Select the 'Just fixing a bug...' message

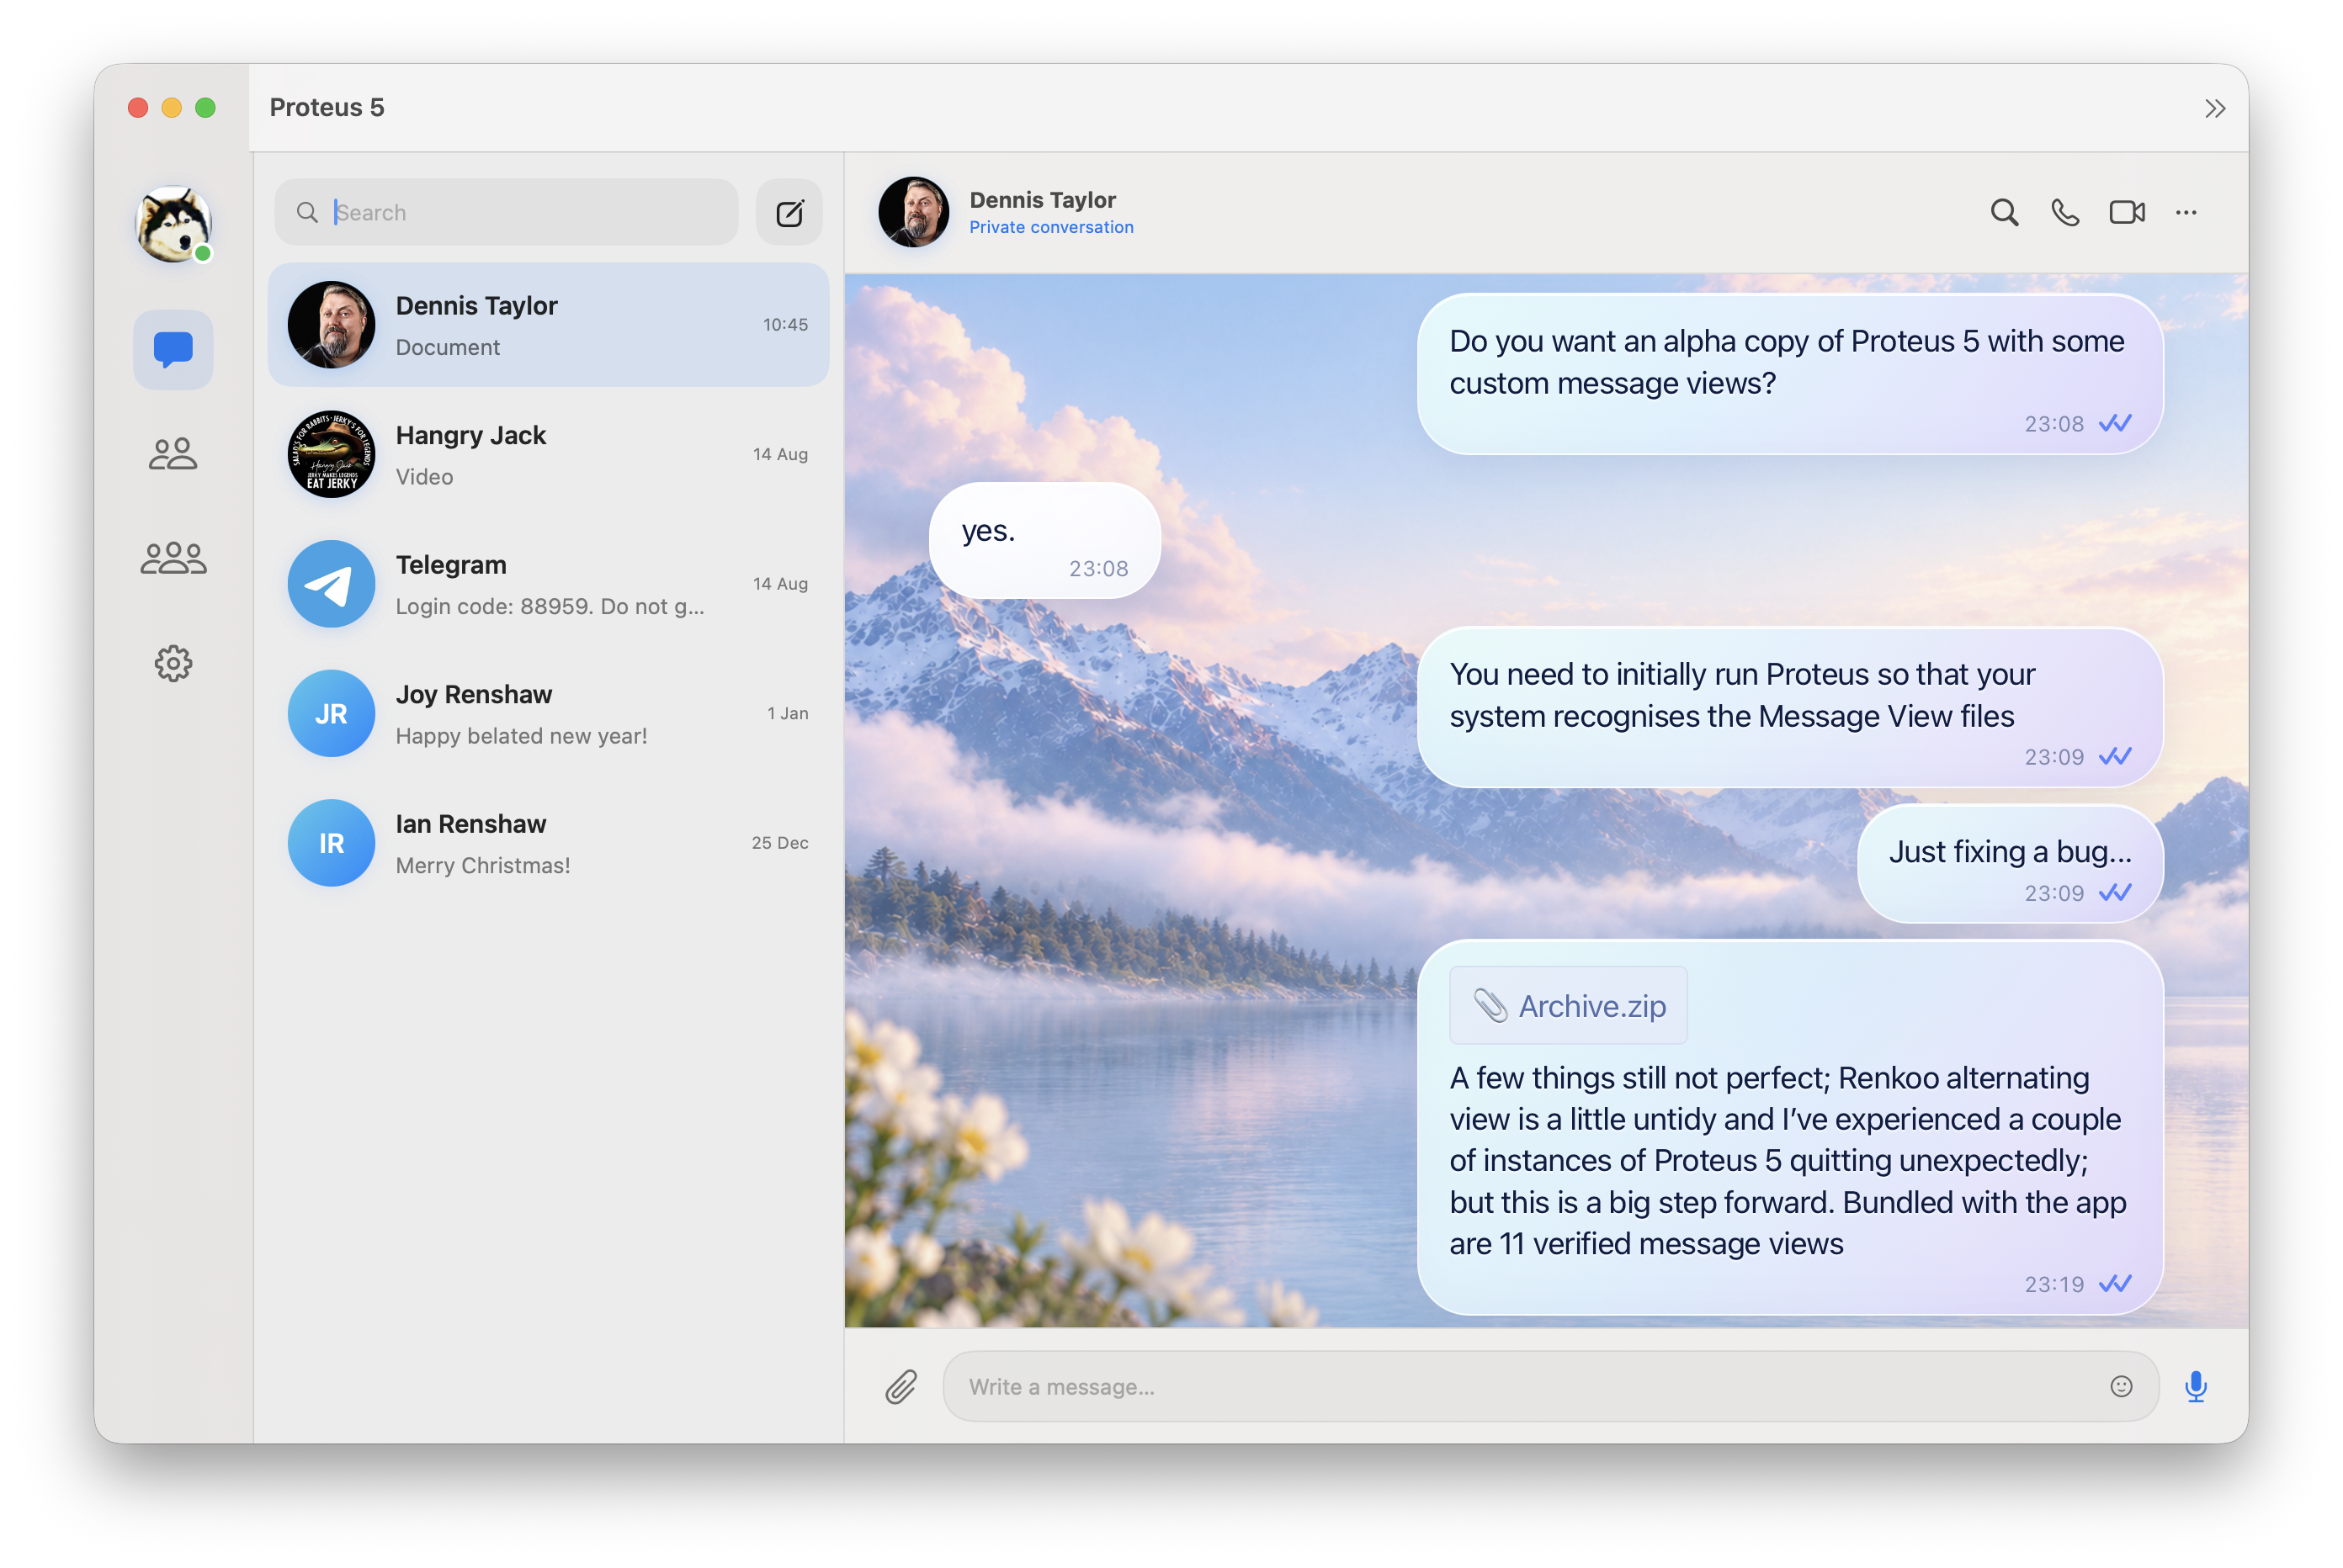(2010, 865)
